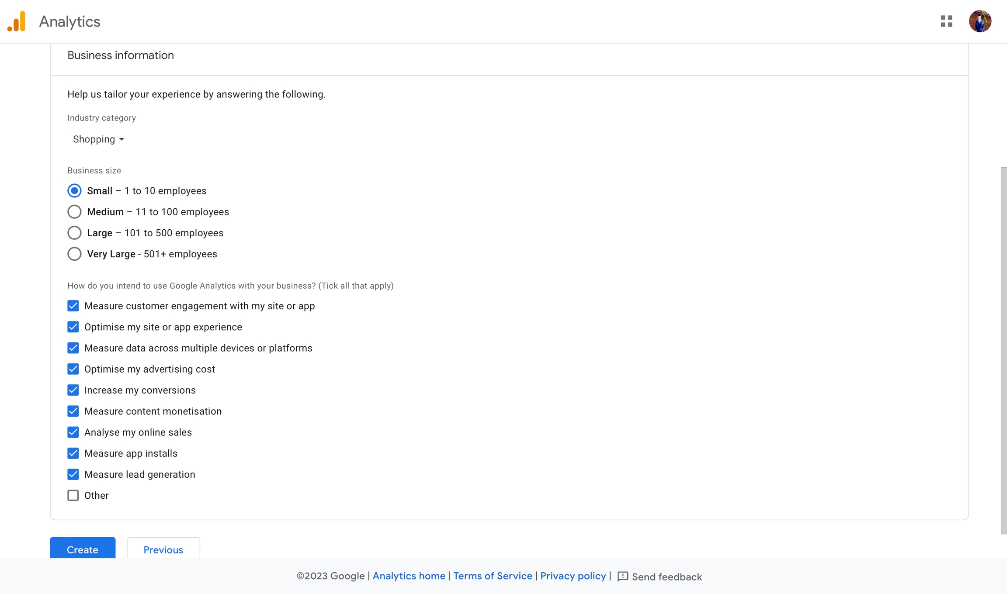
Task: Uncheck Analyse my online sales
Action: pyautogui.click(x=73, y=432)
